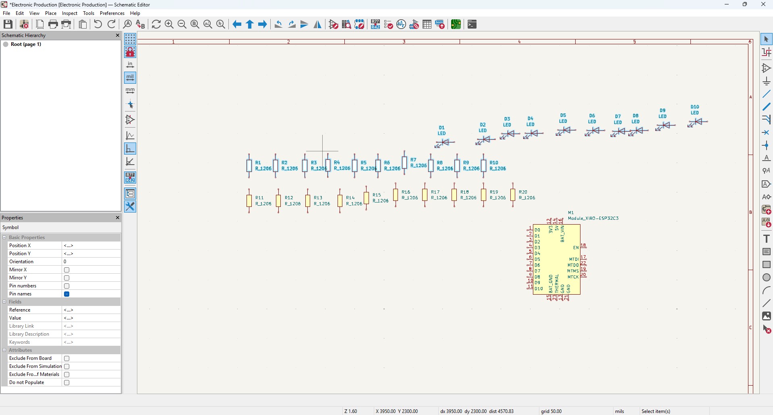Zoom to fit the drawing
This screenshot has height=415, width=773.
(195, 24)
